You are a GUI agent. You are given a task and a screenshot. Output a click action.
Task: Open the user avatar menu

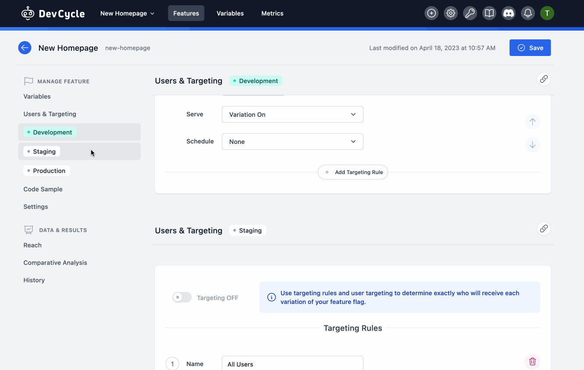[547, 13]
